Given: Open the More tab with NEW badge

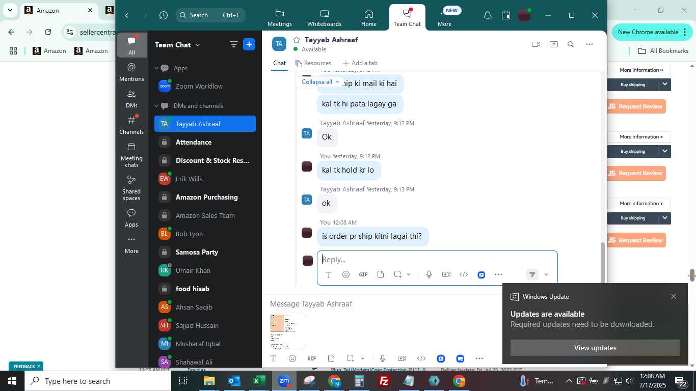Looking at the screenshot, I should coord(444,18).
